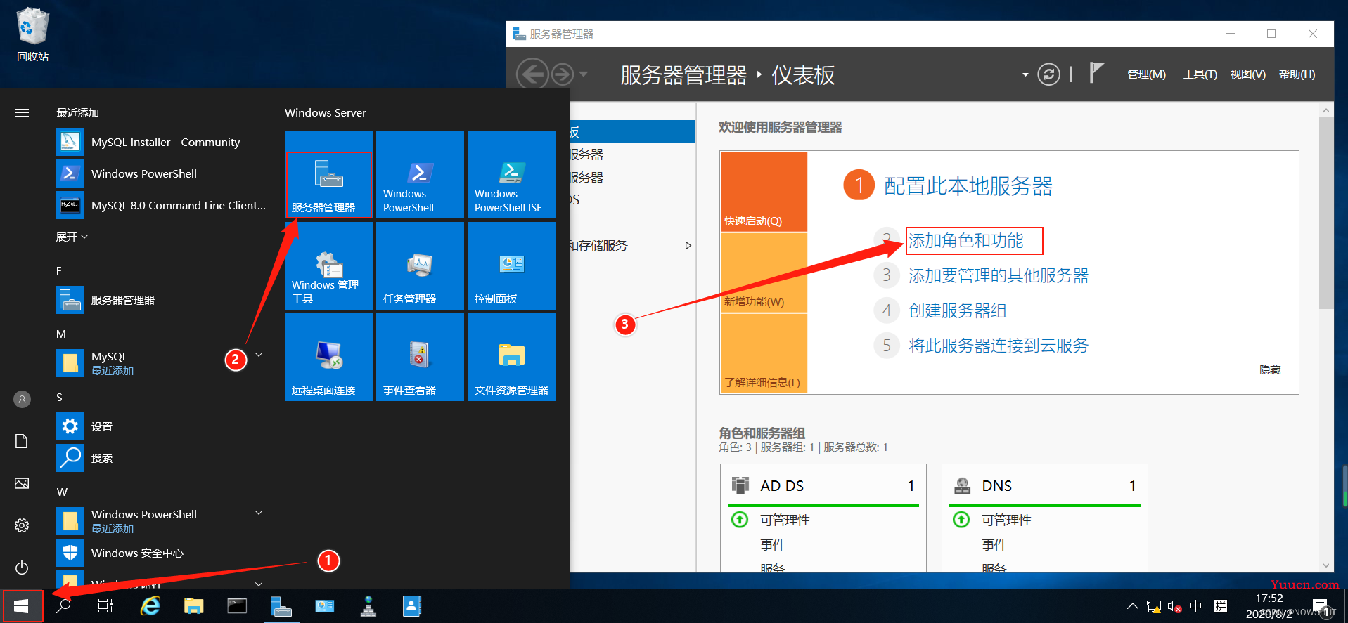Open the AD DS role tile header
Image resolution: width=1348 pixels, height=623 pixels.
click(823, 486)
